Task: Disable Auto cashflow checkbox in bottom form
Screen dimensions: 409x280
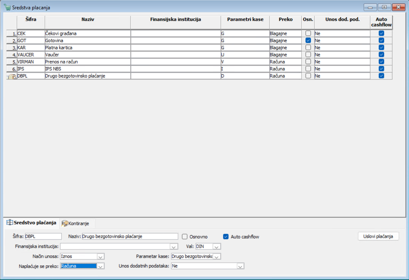Action: click(226, 237)
